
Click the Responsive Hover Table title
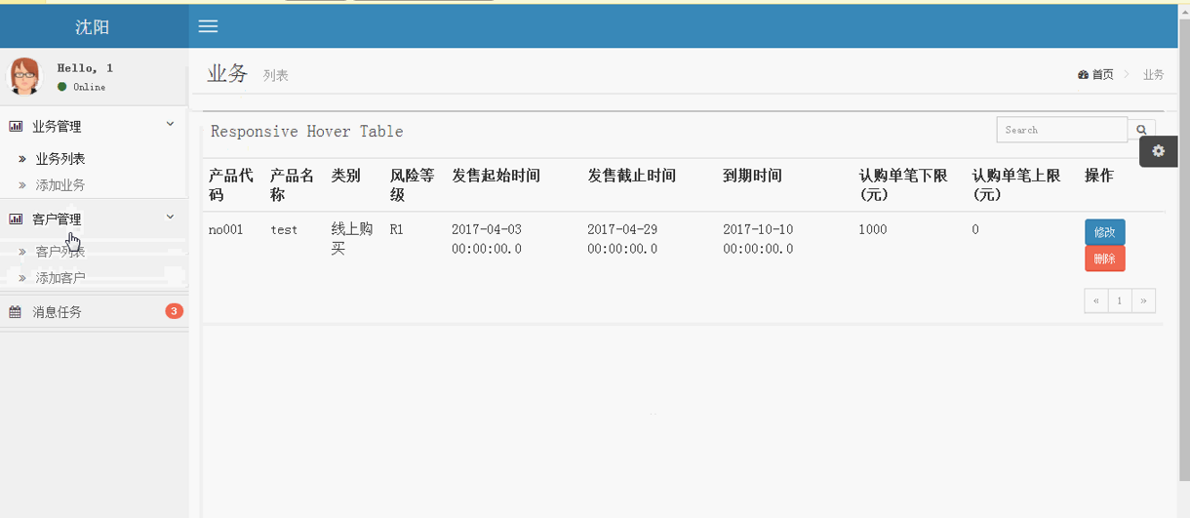click(307, 132)
